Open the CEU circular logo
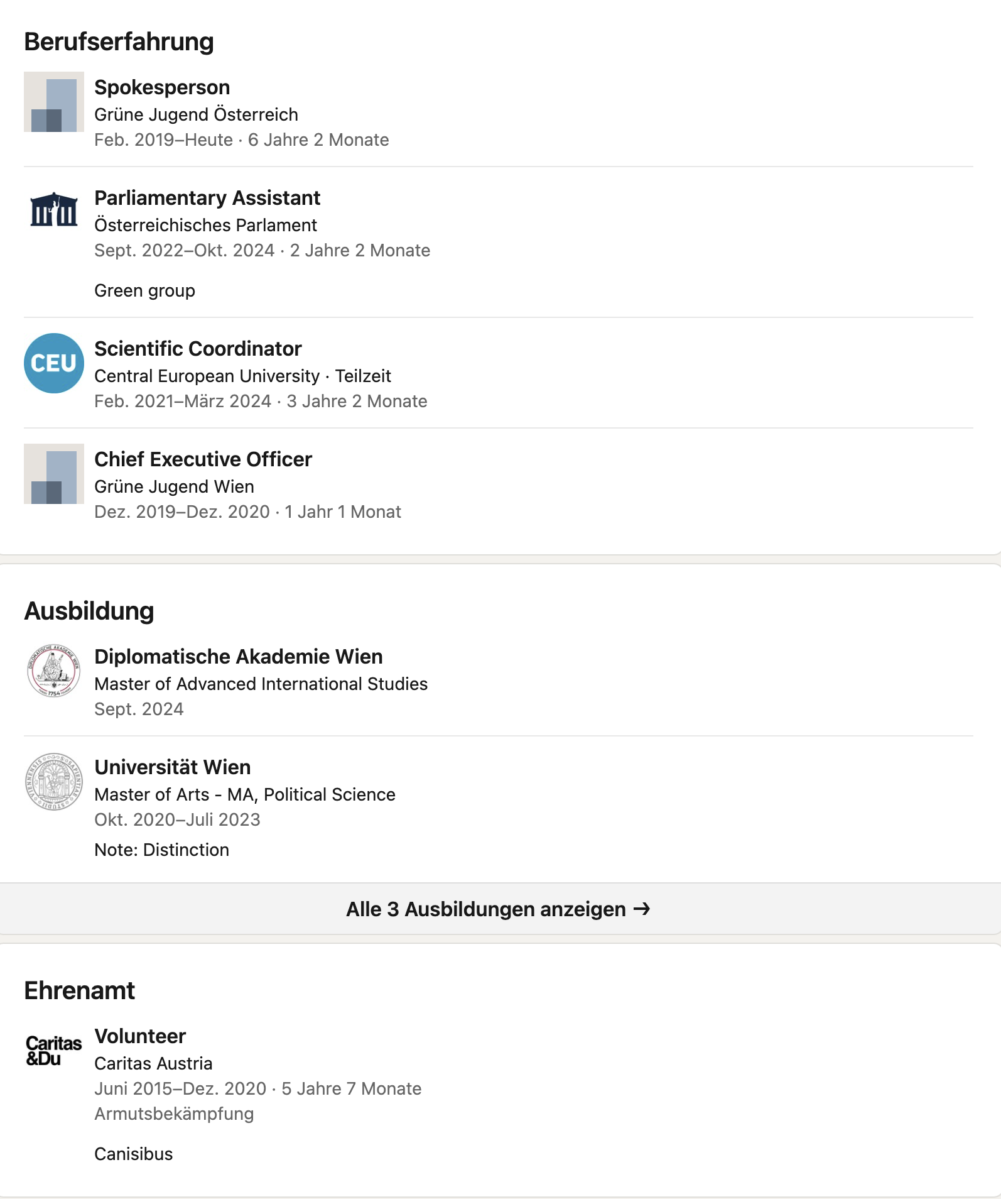Viewport: 1001px width, 1199px height. click(54, 363)
